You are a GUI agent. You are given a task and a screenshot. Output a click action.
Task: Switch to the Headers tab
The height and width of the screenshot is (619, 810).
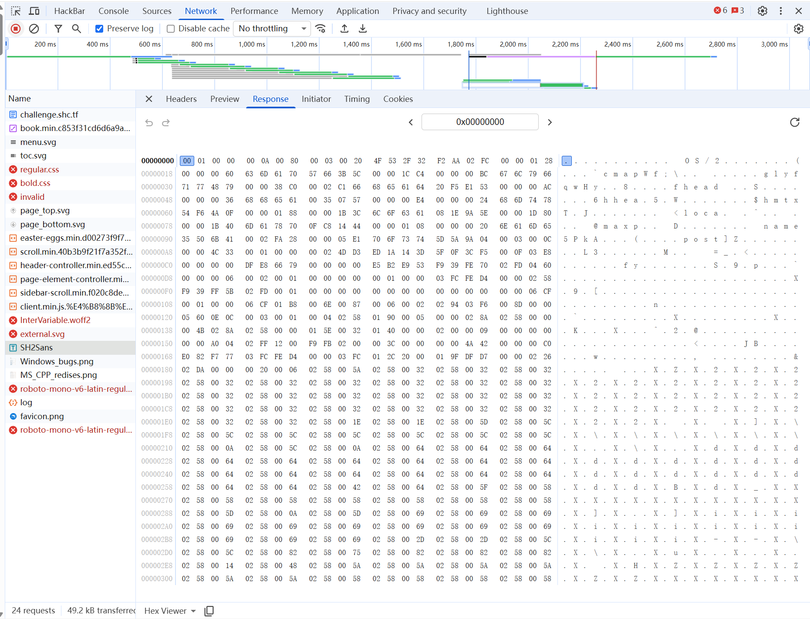[x=181, y=99]
